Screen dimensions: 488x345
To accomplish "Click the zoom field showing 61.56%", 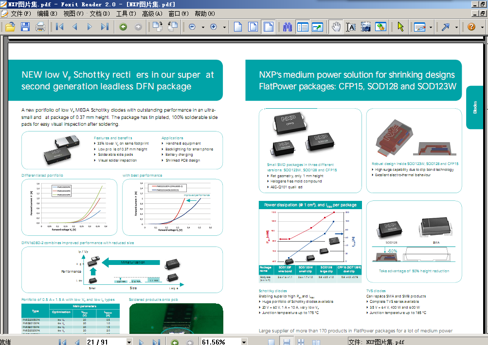I will click(221, 342).
